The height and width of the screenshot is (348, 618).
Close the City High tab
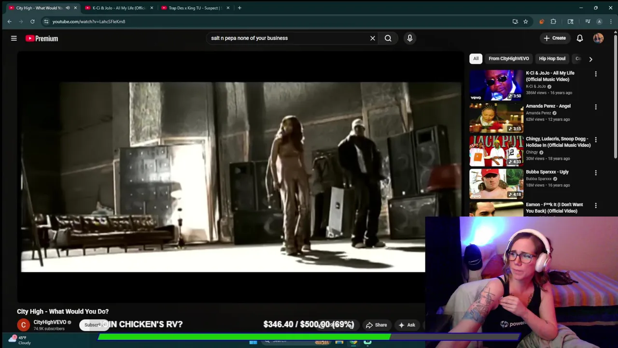tap(75, 8)
